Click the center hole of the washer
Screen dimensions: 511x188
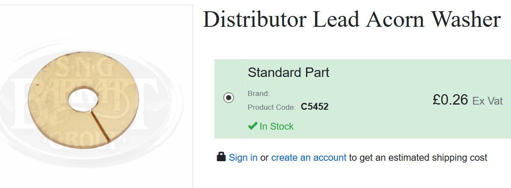click(x=84, y=99)
